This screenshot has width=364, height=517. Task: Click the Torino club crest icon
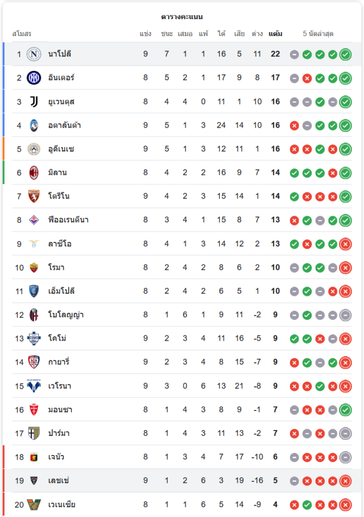pos(34,196)
